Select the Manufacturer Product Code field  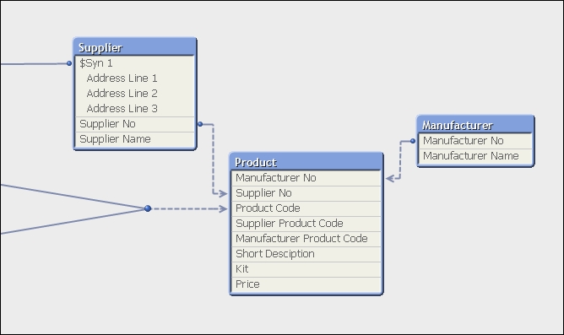(x=306, y=239)
